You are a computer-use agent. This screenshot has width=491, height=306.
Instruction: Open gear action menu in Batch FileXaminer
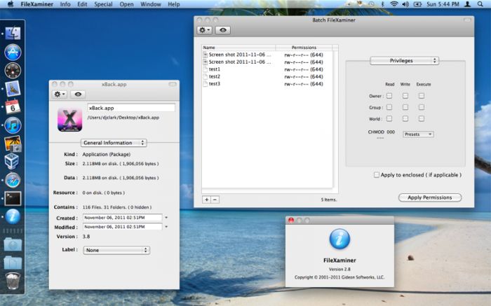click(205, 30)
